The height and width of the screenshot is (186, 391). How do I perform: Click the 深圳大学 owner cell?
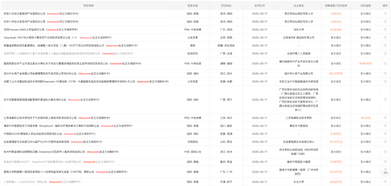[299, 30]
